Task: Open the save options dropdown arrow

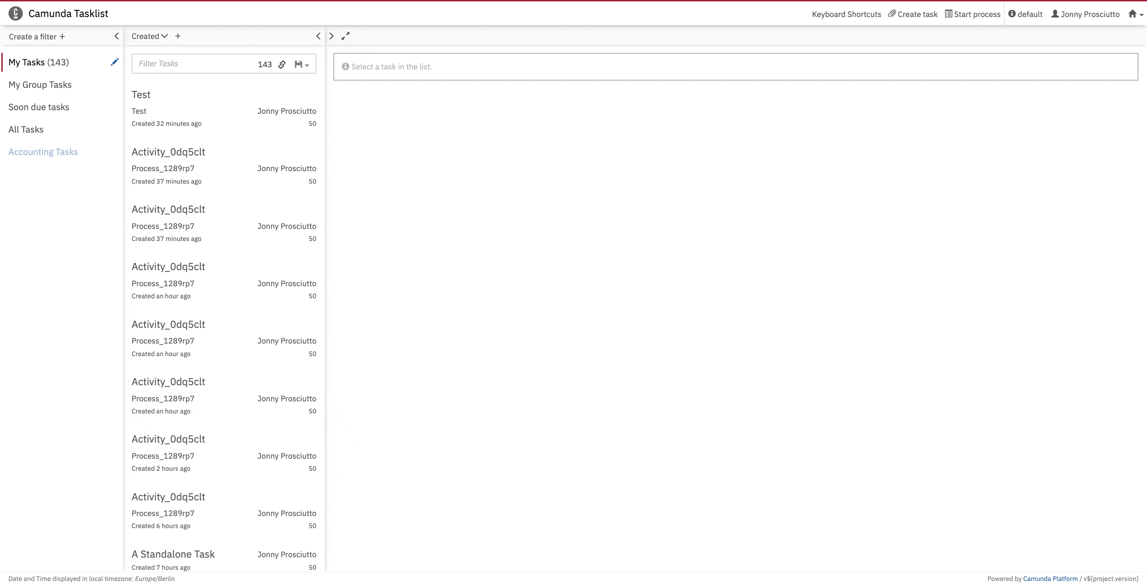Action: (308, 65)
